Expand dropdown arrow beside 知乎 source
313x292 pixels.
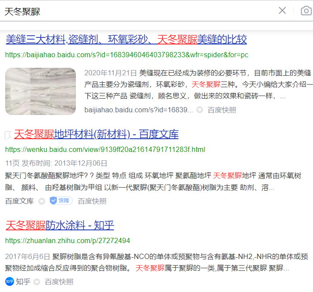[x=37, y=282]
